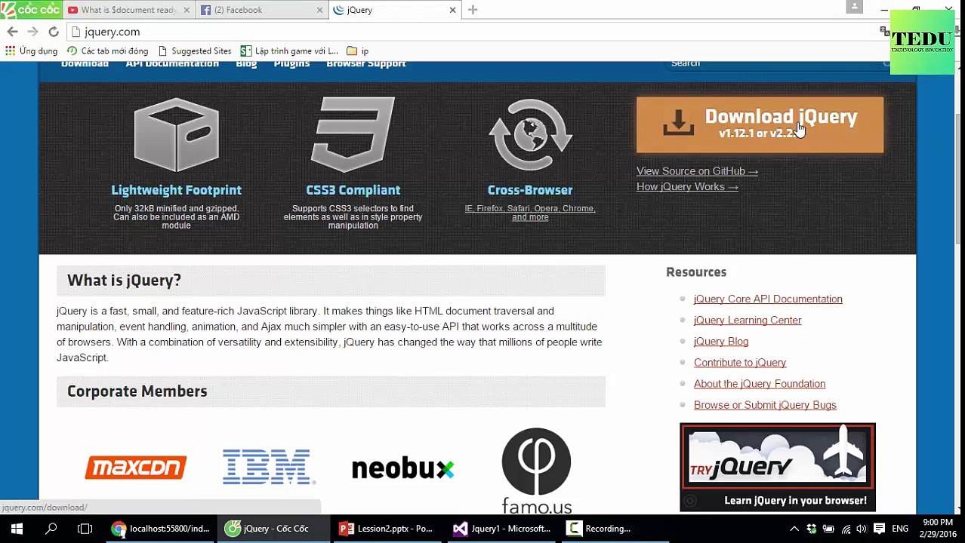Click the CSS3 Compliant heading

click(353, 190)
